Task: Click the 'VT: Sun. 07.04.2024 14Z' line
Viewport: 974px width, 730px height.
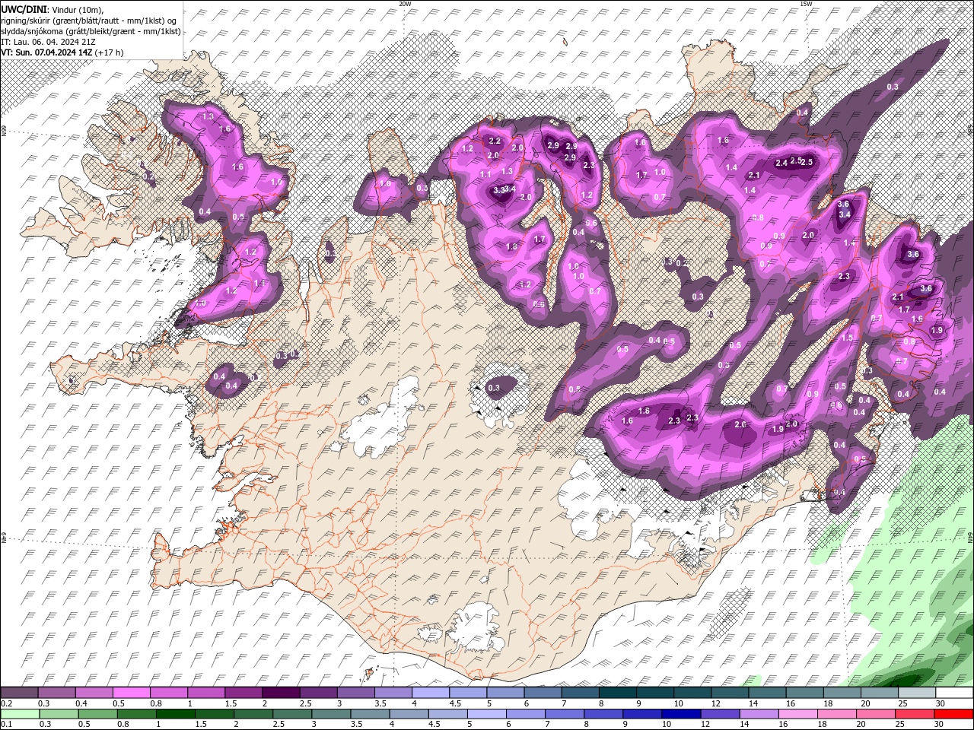Action: coord(46,52)
